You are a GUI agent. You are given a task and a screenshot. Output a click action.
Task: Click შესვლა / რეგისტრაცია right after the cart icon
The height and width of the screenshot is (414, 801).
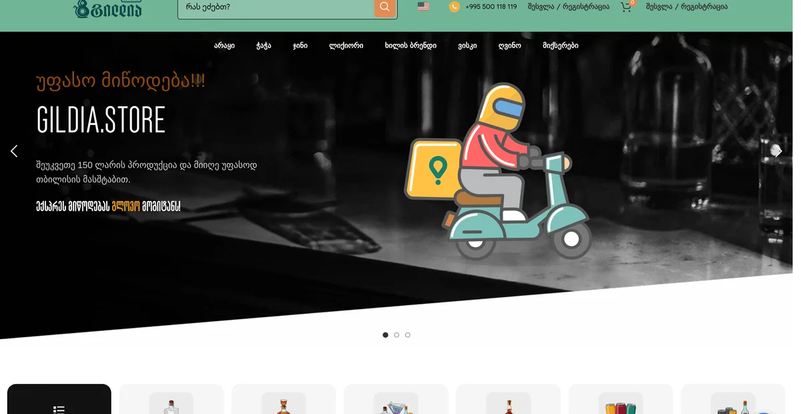click(687, 7)
